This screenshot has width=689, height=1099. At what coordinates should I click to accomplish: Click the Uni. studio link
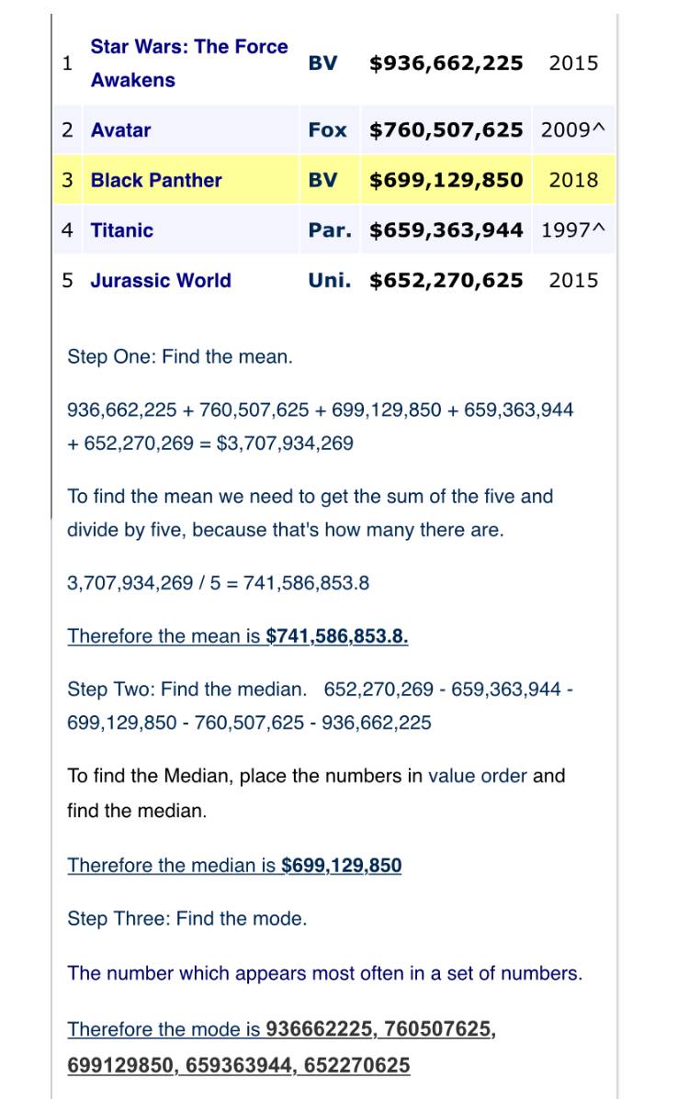[329, 280]
